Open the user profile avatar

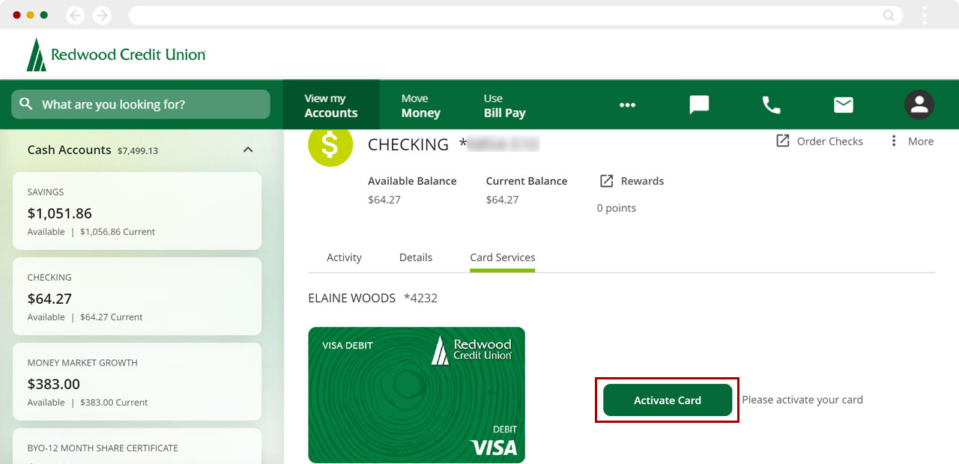[x=919, y=105]
